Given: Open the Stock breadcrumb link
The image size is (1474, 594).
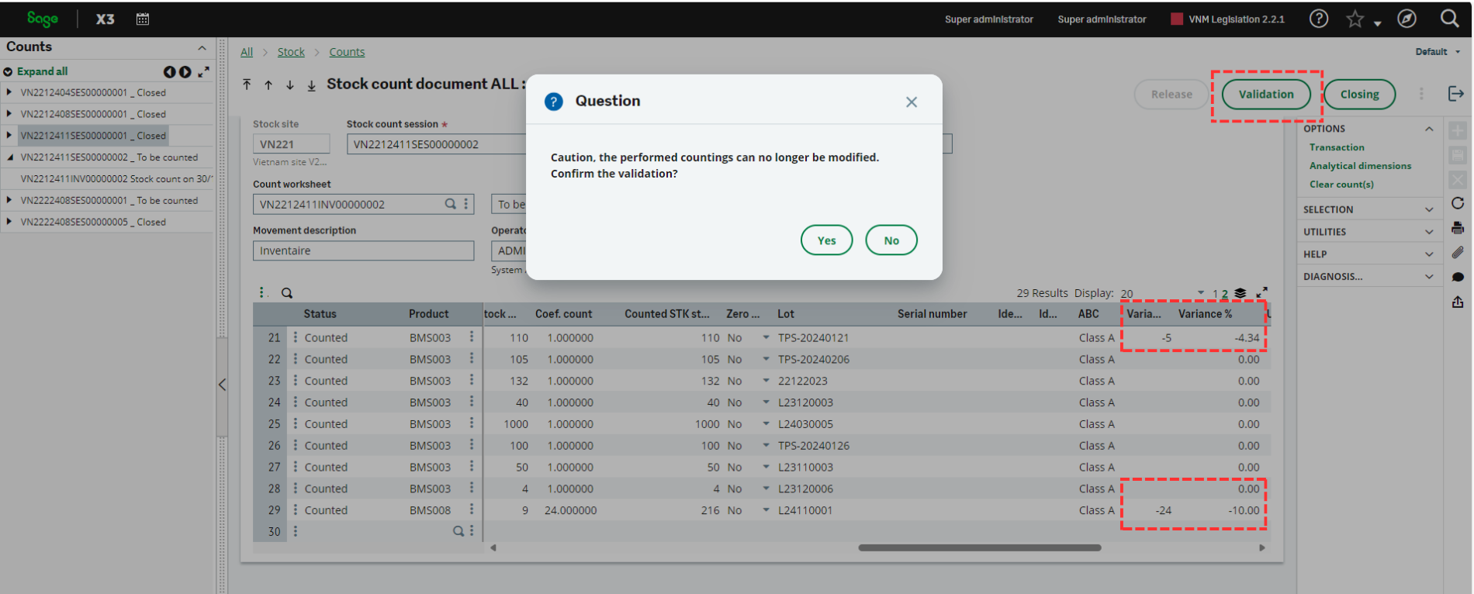Looking at the screenshot, I should click(291, 52).
